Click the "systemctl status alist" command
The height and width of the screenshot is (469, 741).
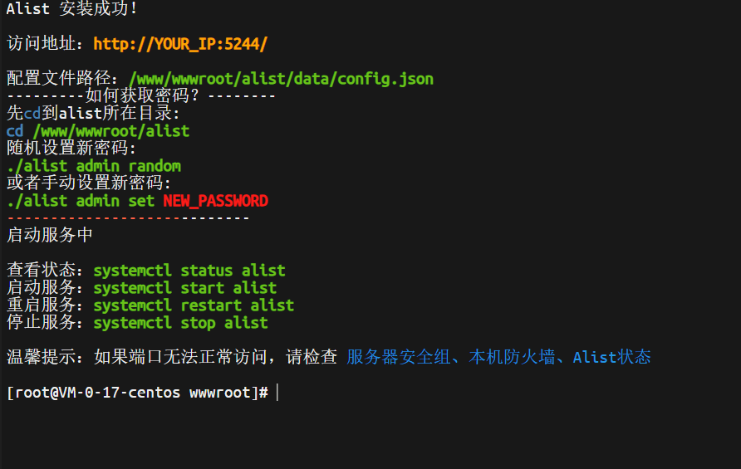(x=189, y=271)
